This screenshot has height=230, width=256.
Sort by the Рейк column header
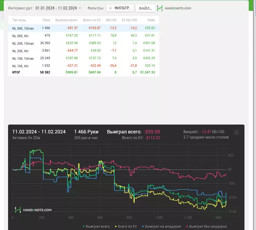[x=151, y=20]
